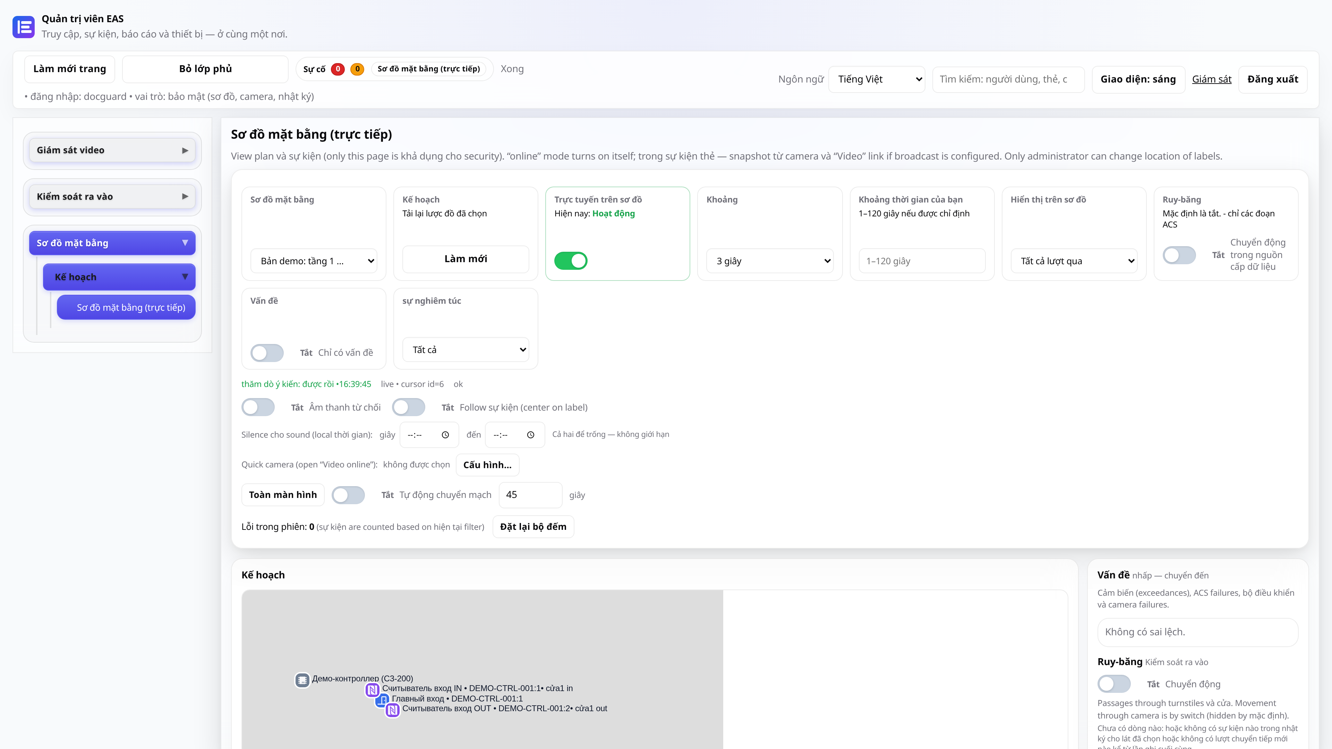Viewport: 1332px width, 749px height.
Task: Click the Không có sai lệch box
Action: pos(1197,632)
